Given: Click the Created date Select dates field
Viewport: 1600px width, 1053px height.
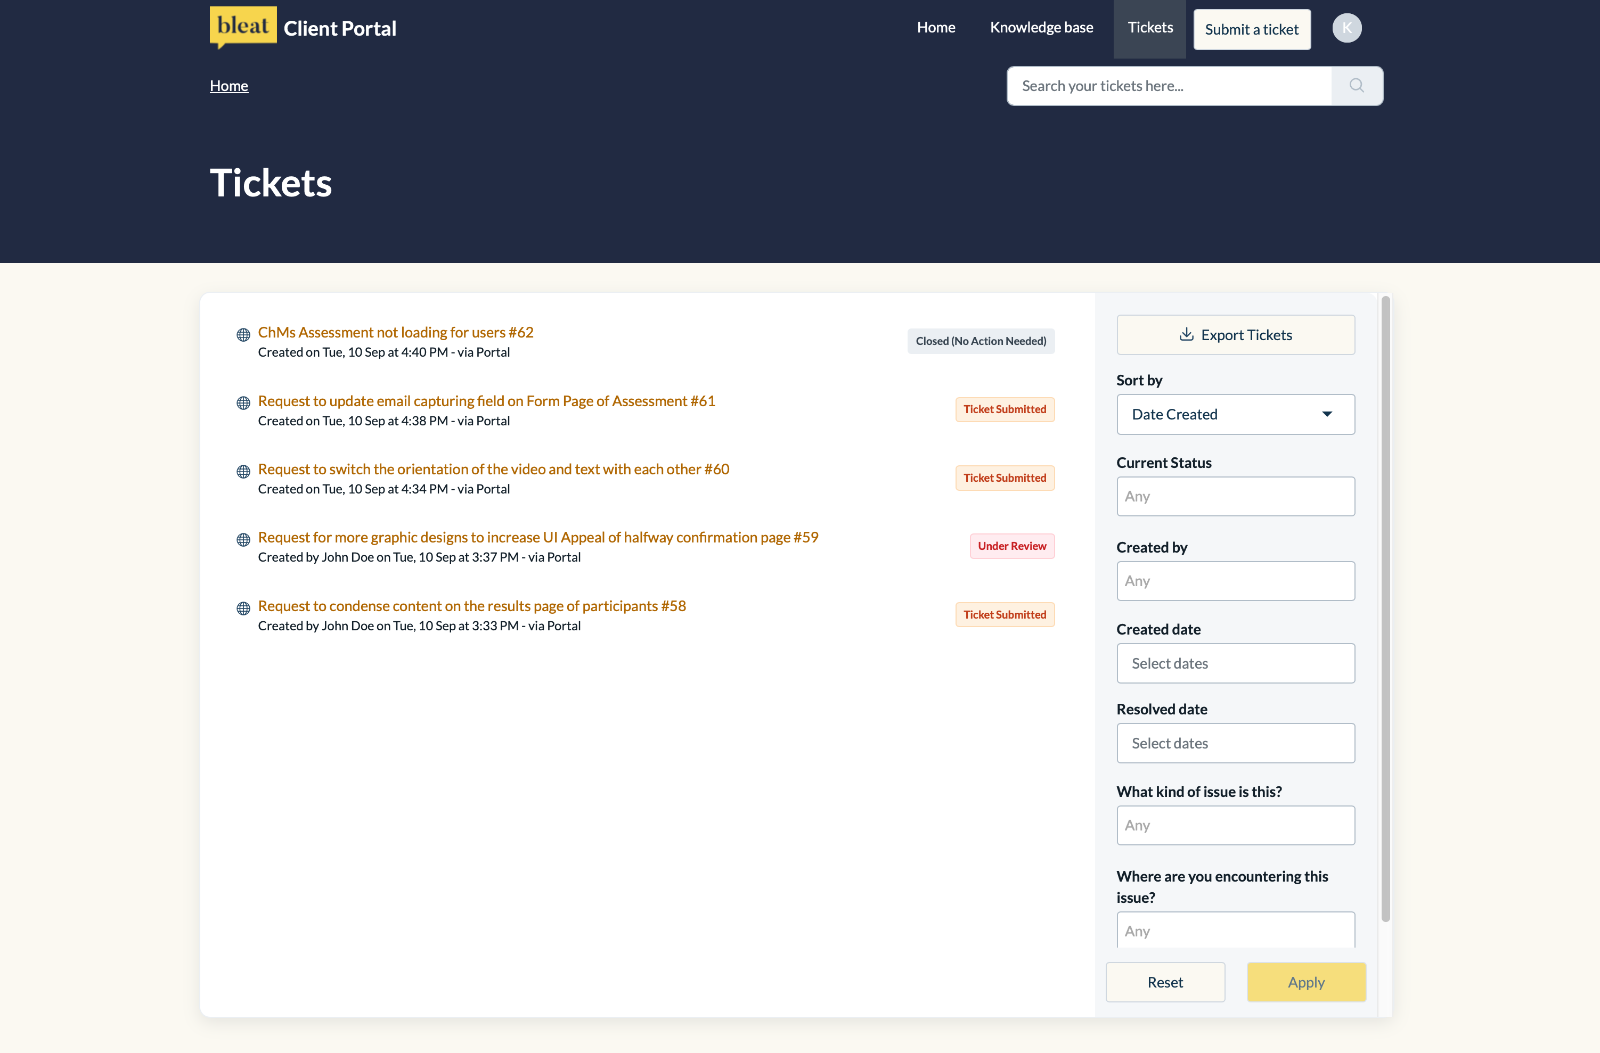Looking at the screenshot, I should [x=1235, y=664].
